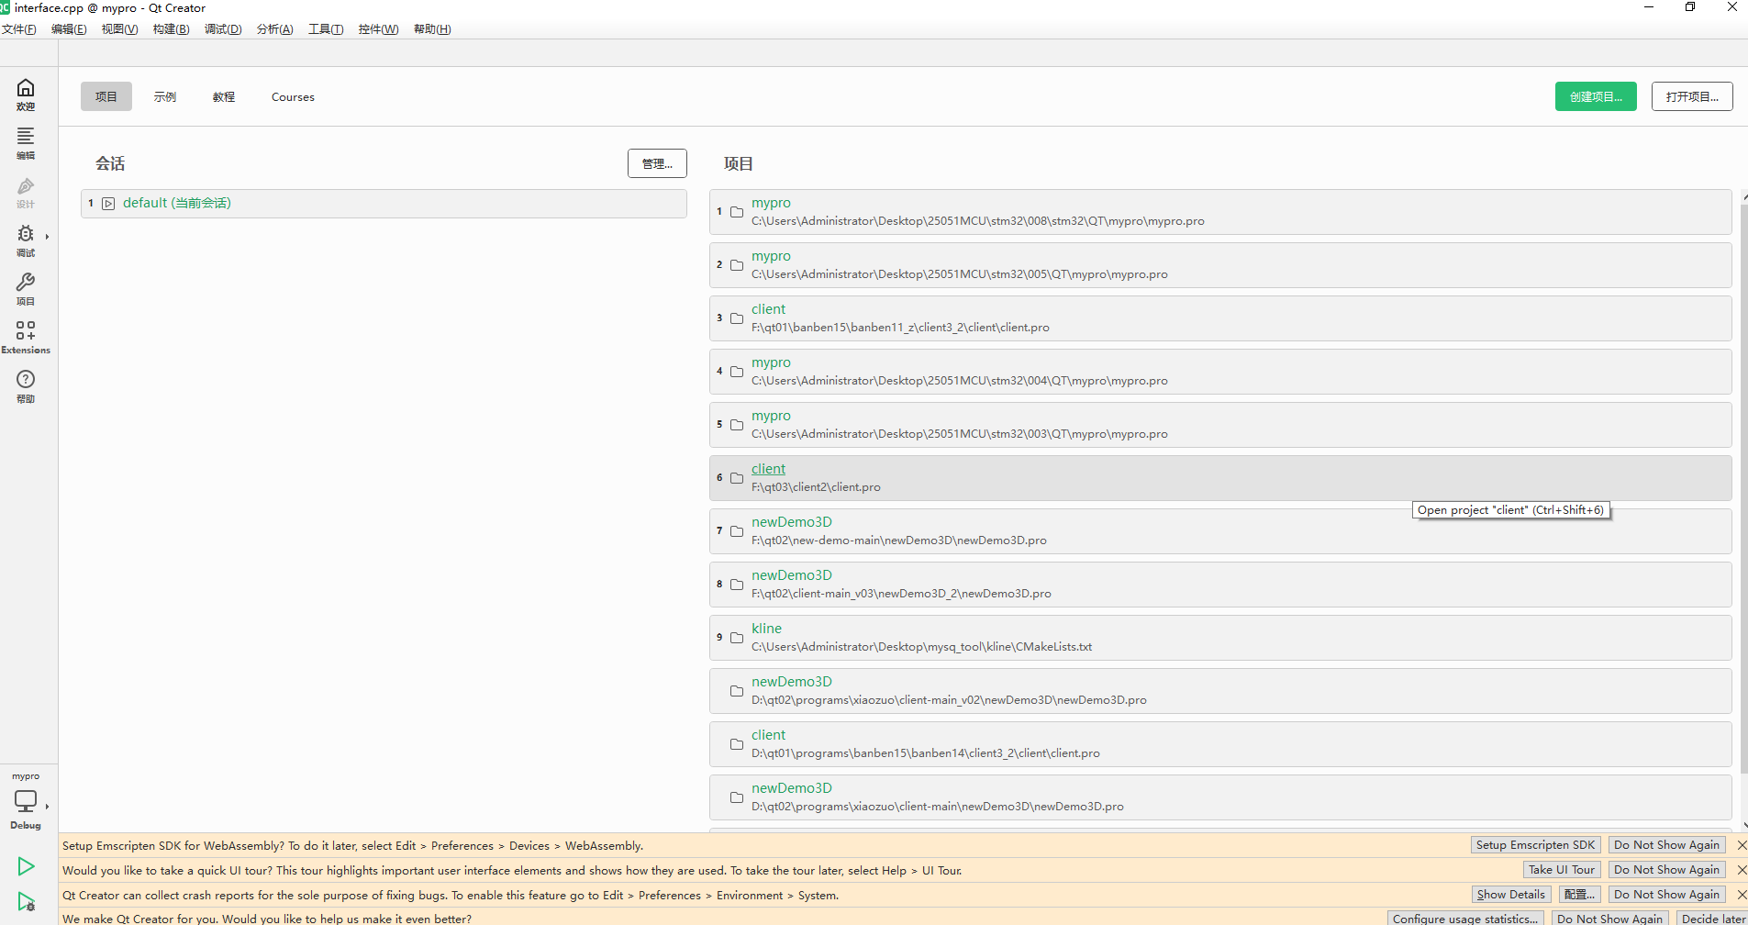Click the project list vertical scrollbar
1748x925 pixels.
(1743, 488)
